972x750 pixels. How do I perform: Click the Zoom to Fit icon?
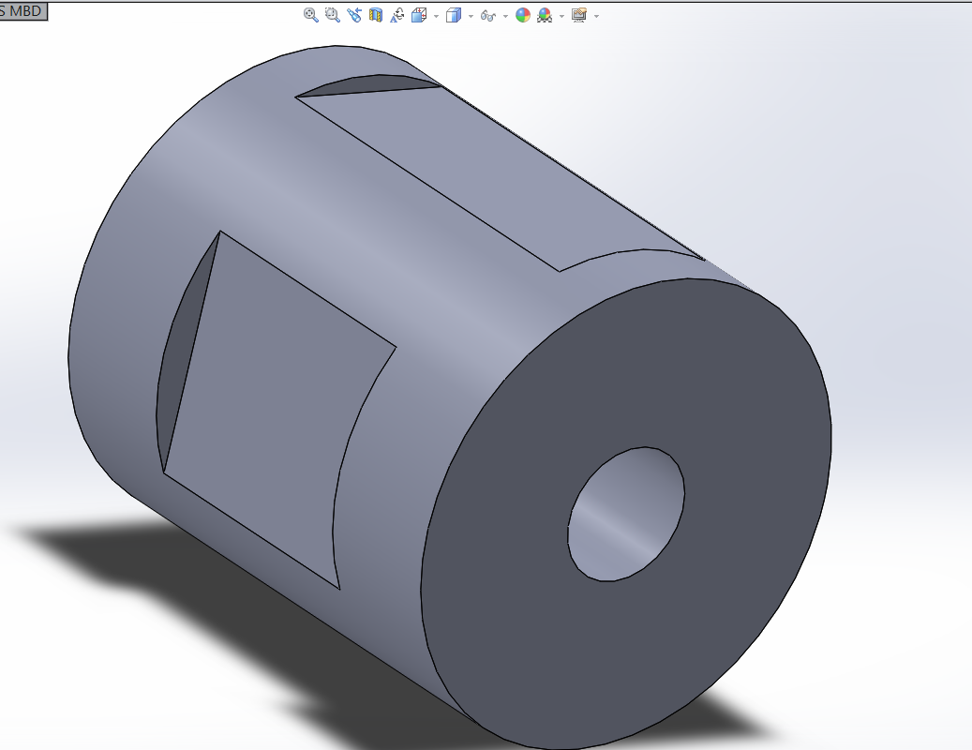(311, 15)
